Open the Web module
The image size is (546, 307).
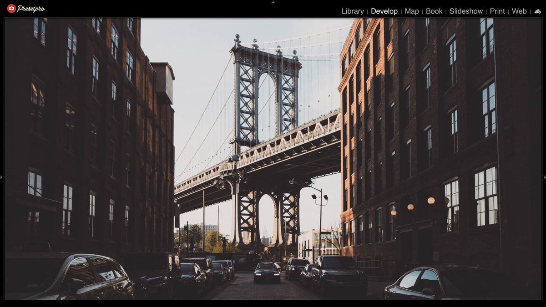[519, 11]
